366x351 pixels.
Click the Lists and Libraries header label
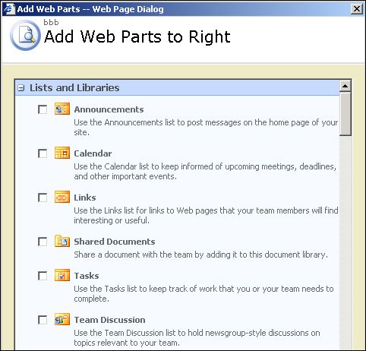click(x=74, y=88)
